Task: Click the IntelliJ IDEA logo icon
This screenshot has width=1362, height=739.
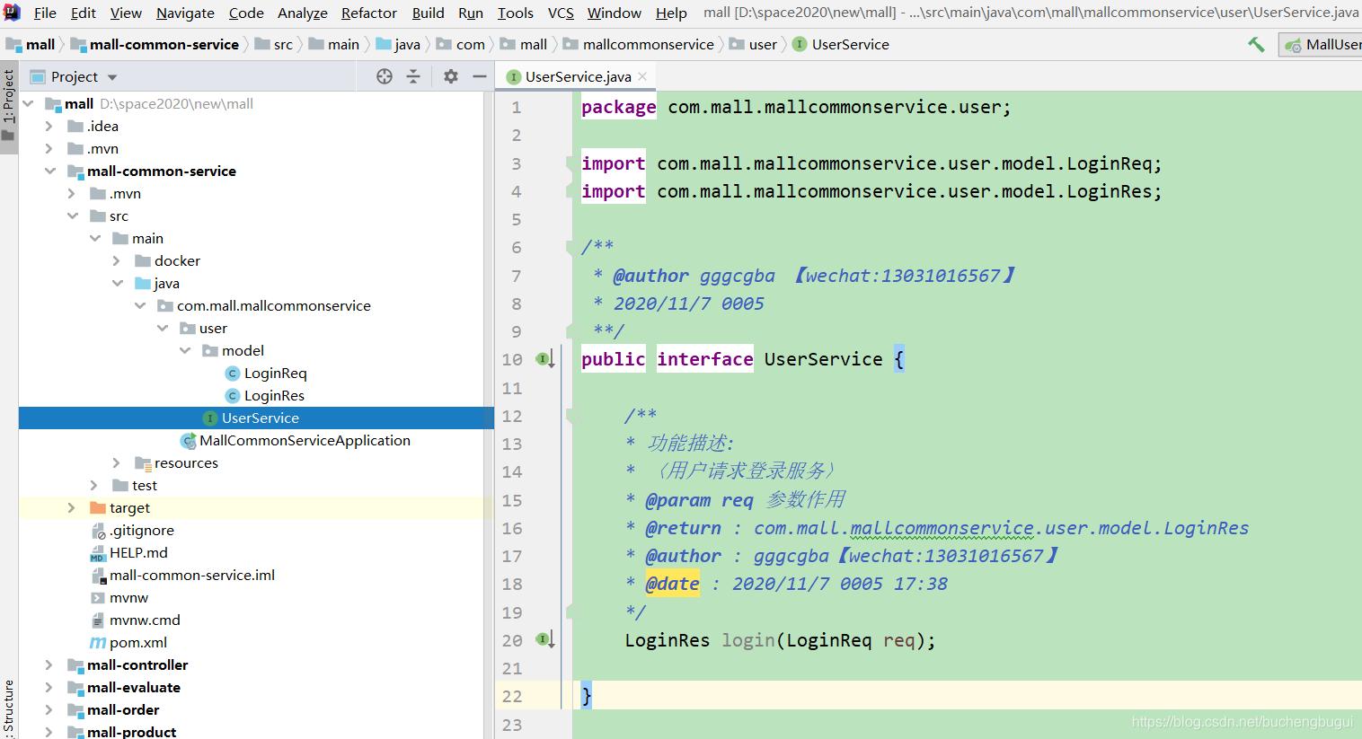Action: pos(12,13)
